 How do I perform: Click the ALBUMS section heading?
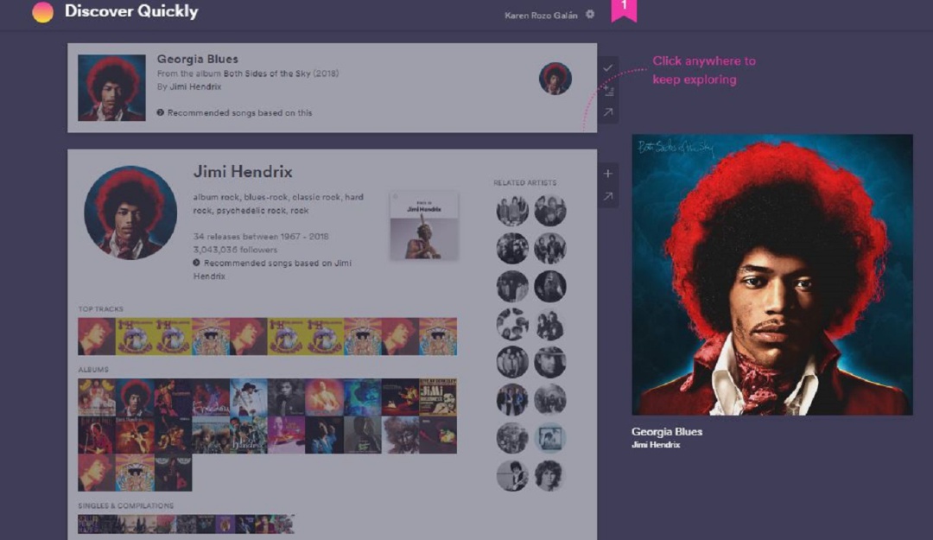pyautogui.click(x=93, y=370)
